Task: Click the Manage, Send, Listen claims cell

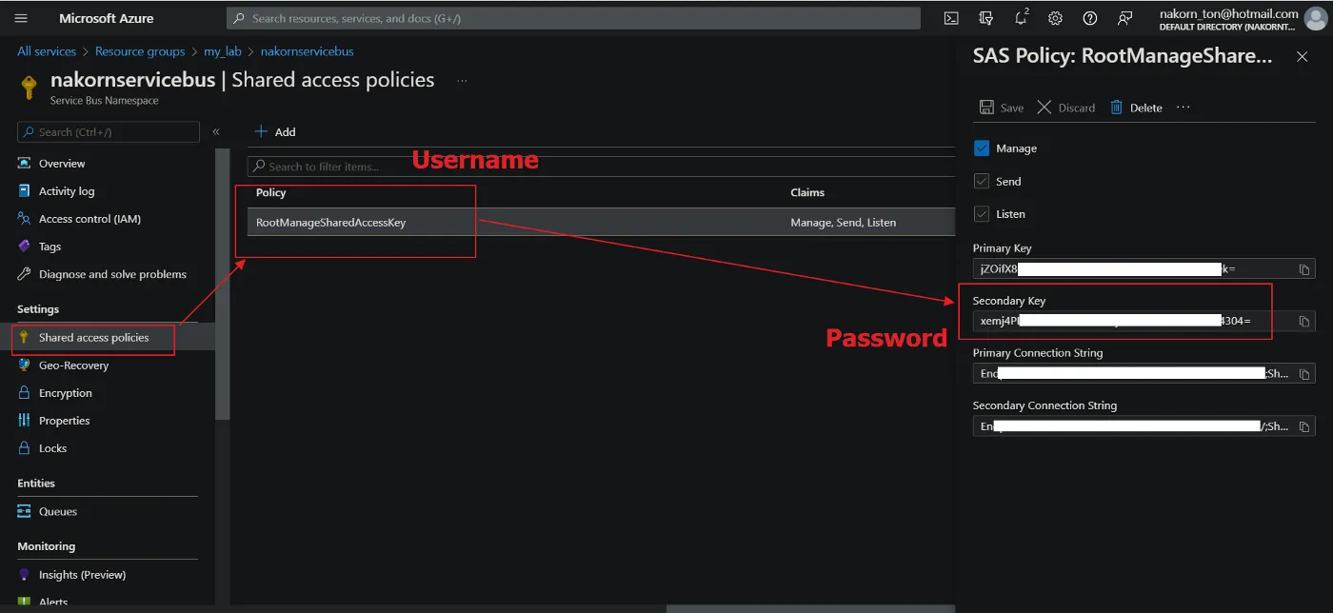Action: point(843,222)
